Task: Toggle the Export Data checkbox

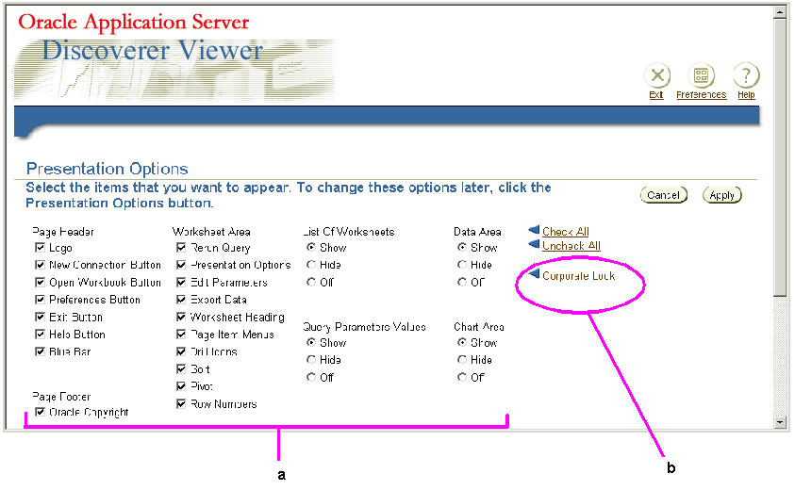Action: (x=181, y=300)
